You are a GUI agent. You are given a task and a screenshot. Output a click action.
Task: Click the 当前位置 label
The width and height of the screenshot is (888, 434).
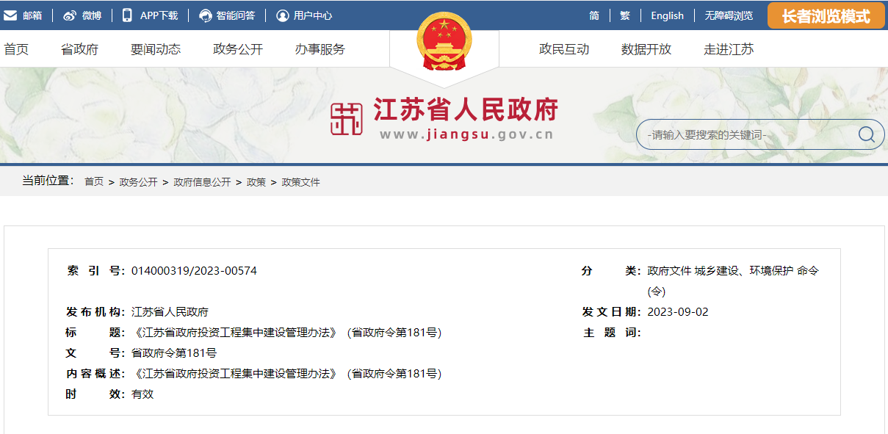coord(48,181)
